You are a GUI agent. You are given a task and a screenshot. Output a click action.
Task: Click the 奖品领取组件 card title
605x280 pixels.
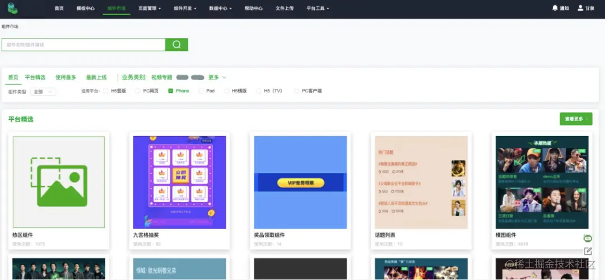(x=269, y=235)
